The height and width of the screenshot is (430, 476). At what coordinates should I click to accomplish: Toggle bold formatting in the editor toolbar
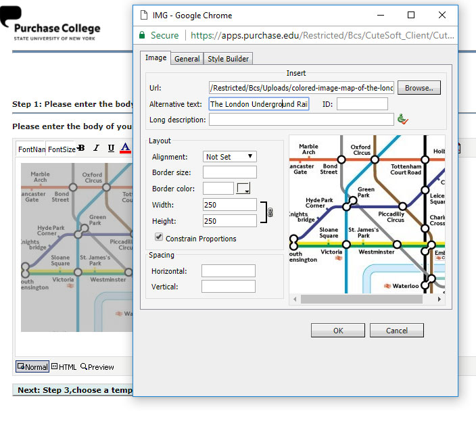pyautogui.click(x=81, y=148)
